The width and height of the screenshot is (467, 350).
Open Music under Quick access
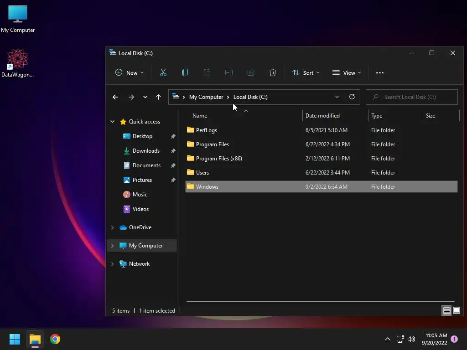coord(140,194)
